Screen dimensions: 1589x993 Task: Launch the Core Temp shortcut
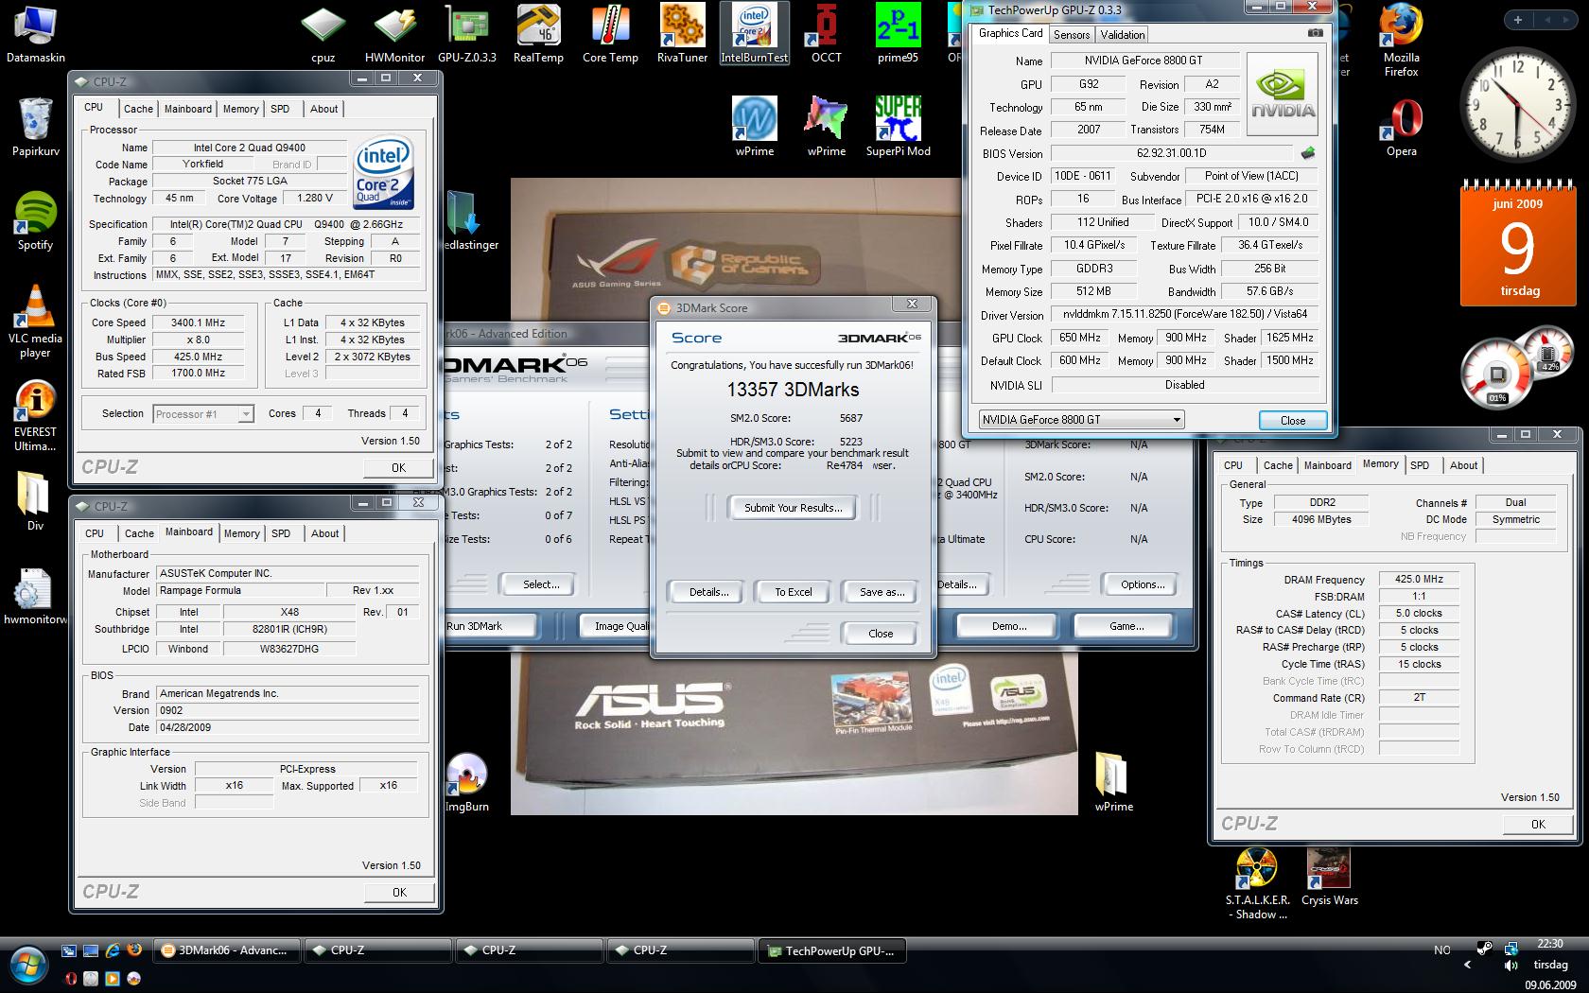(610, 34)
